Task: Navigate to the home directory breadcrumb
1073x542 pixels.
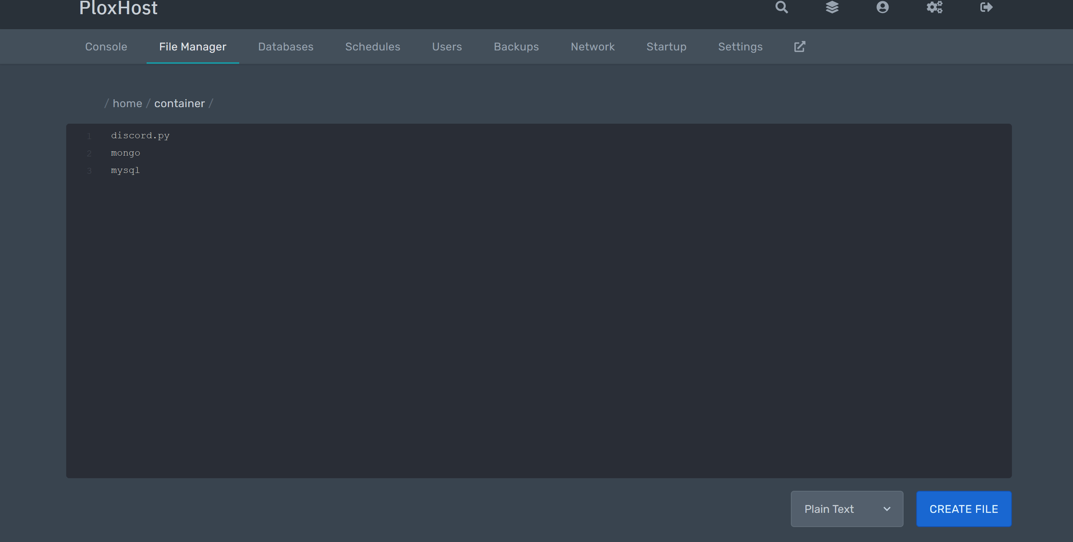Action: coord(127,103)
